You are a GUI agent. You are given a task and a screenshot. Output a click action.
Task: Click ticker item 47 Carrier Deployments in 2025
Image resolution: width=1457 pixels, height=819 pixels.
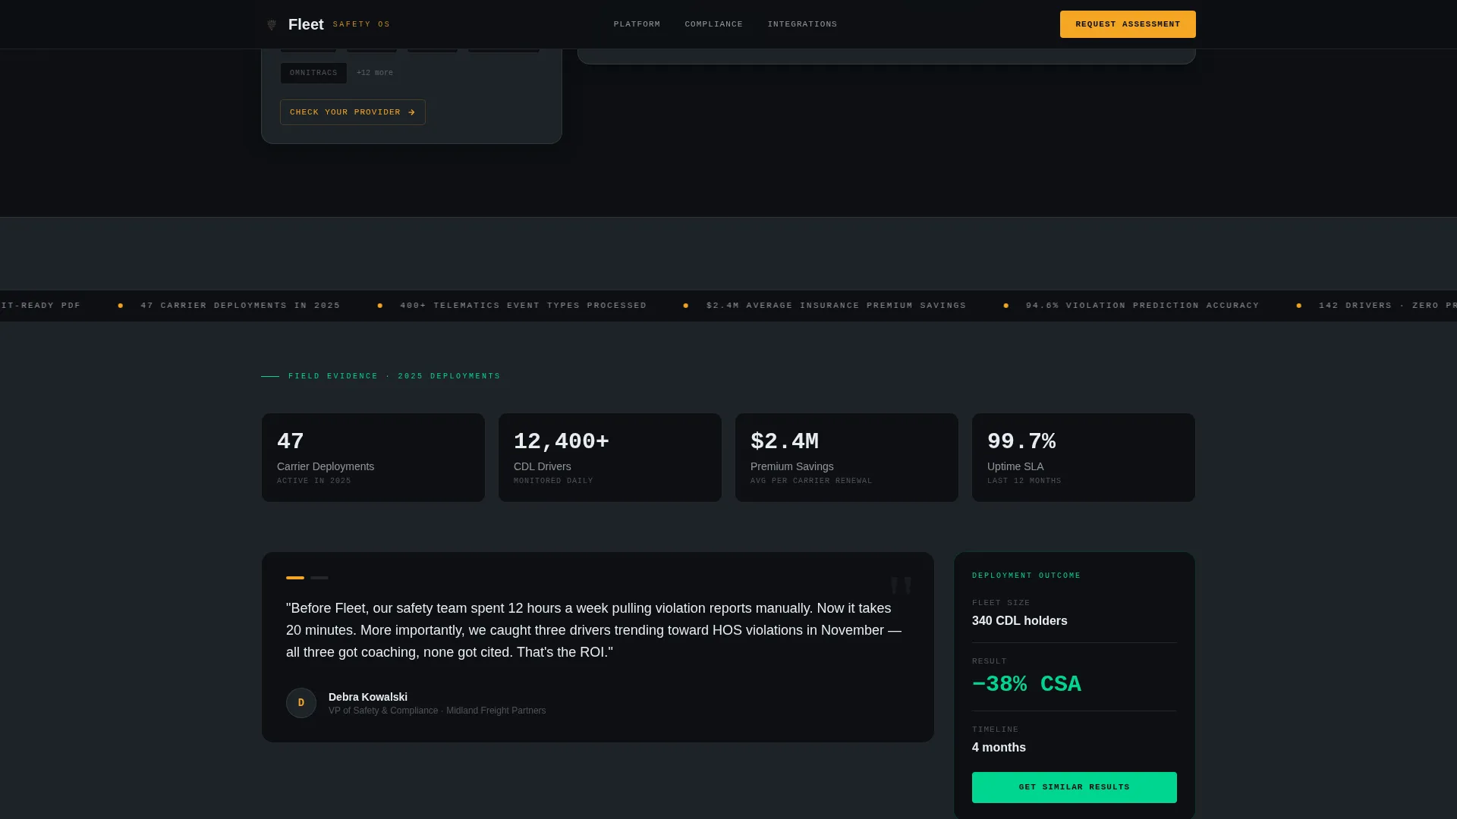(x=241, y=306)
